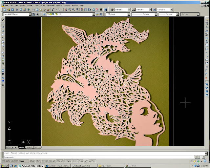Select the Explode tool in Modify toolbar
This screenshot has width=210, height=168.
[207, 78]
